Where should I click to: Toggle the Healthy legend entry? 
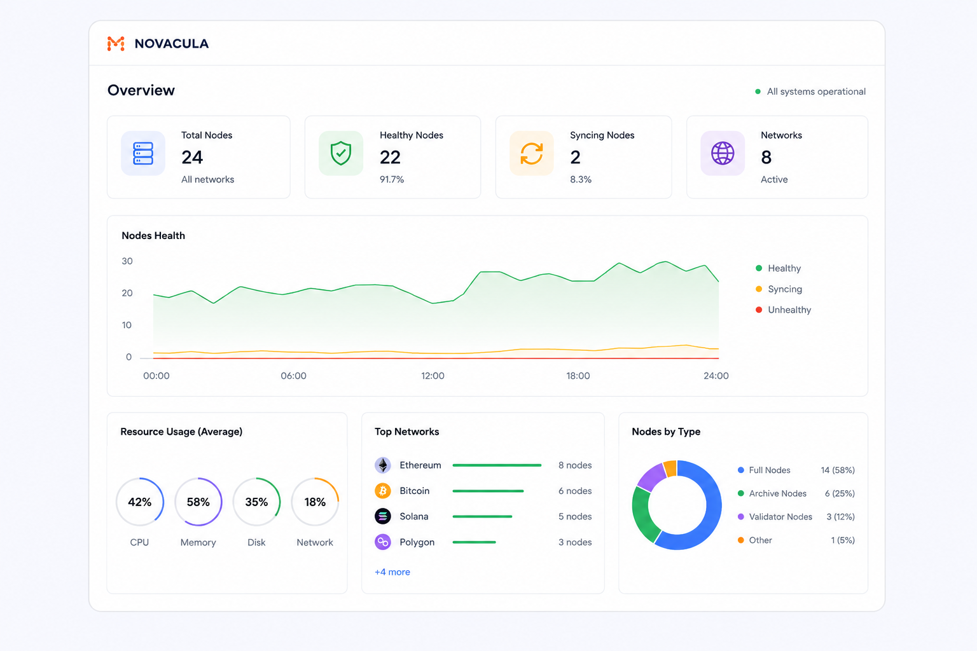(778, 268)
